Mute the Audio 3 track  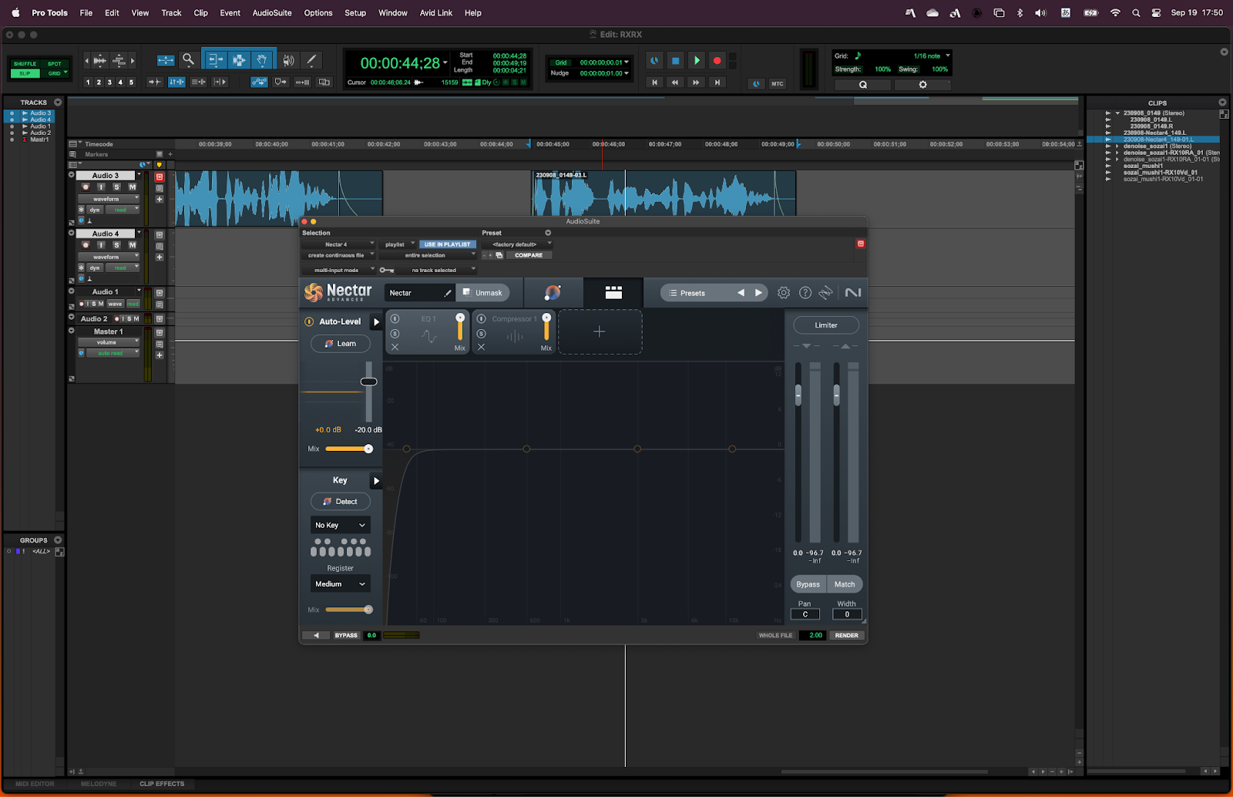132,187
